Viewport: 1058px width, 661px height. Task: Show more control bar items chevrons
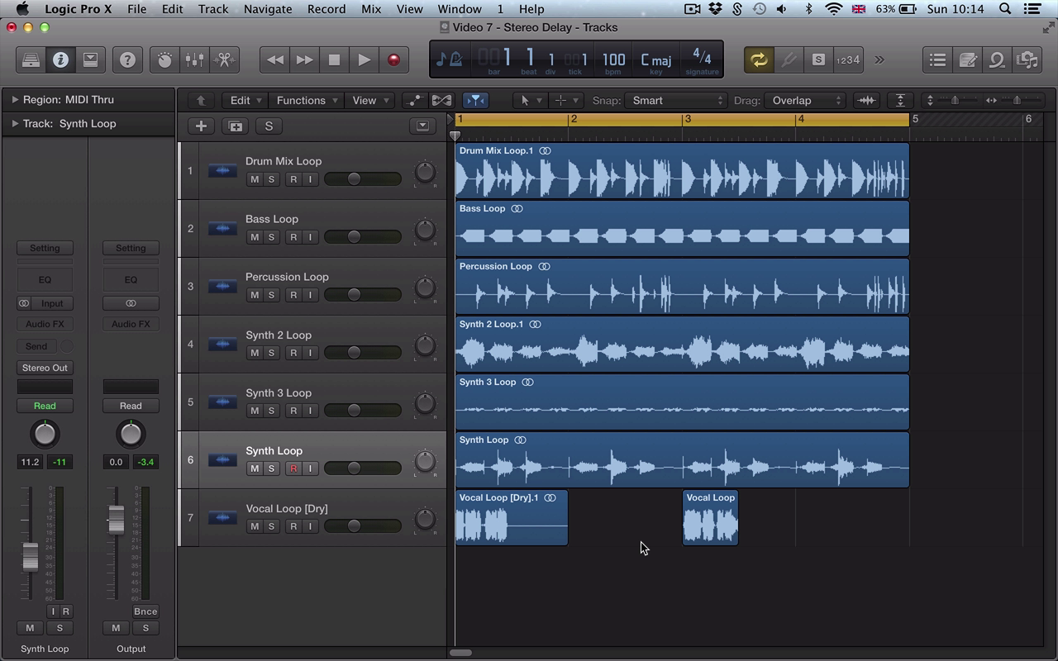(879, 59)
